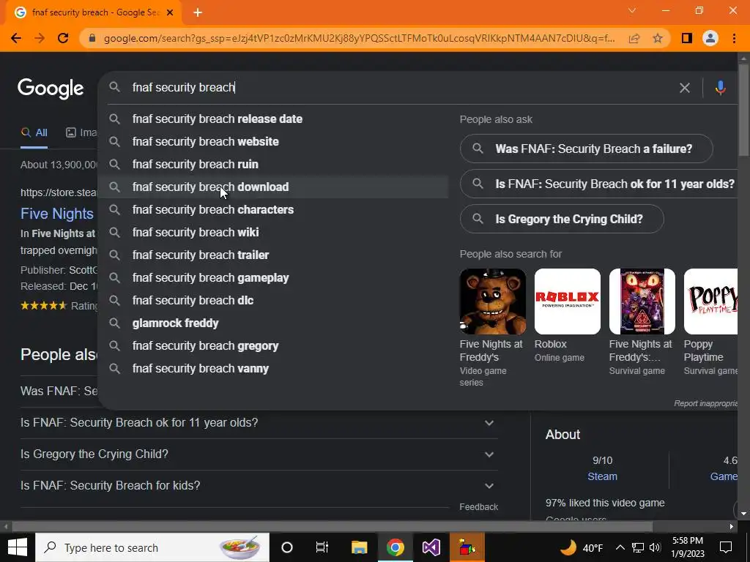Reload the page with the refresh icon
Viewport: 750px width, 562px height.
(63, 38)
